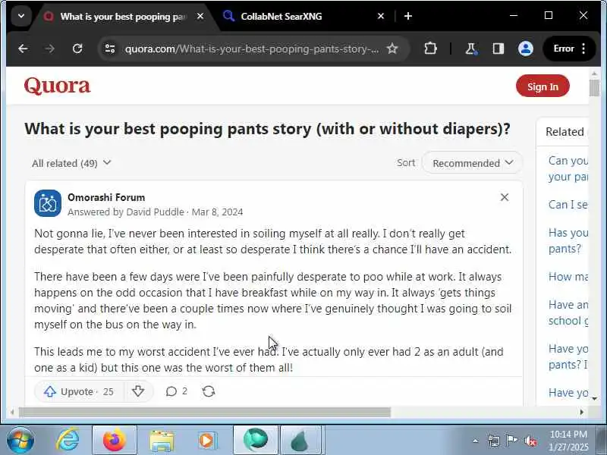Viewport: 607px width, 455px height.
Task: Select the 'What is your best pooping' tab
Action: click(x=123, y=16)
